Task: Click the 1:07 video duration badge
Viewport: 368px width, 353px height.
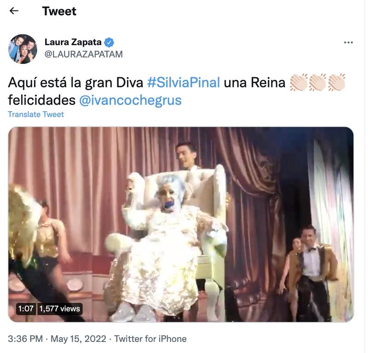Action: tap(26, 309)
